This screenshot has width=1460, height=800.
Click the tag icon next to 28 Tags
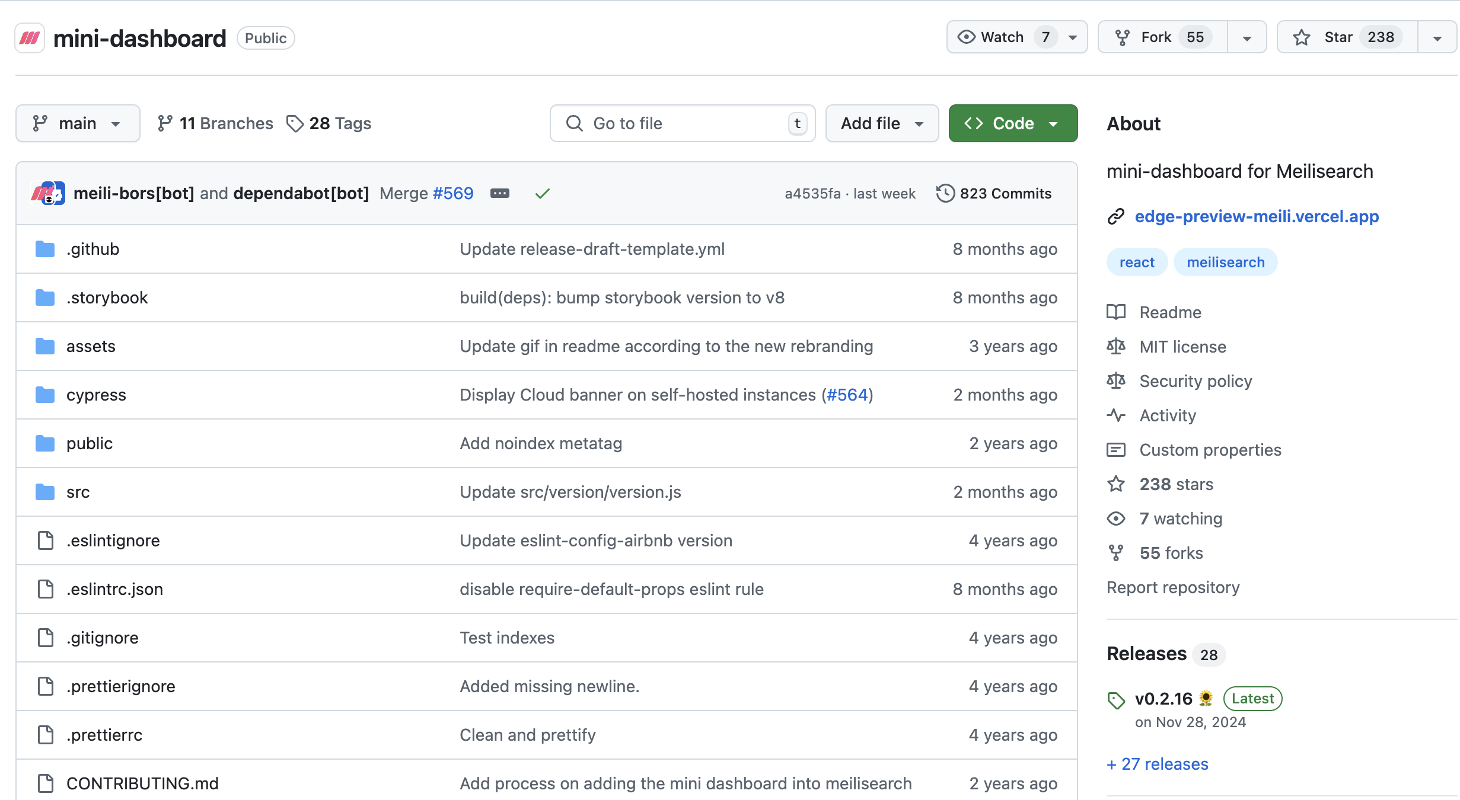295,124
